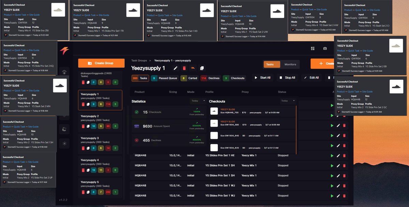Open Site Guide link in Priv Set 1 XD notification

pos(177,15)
